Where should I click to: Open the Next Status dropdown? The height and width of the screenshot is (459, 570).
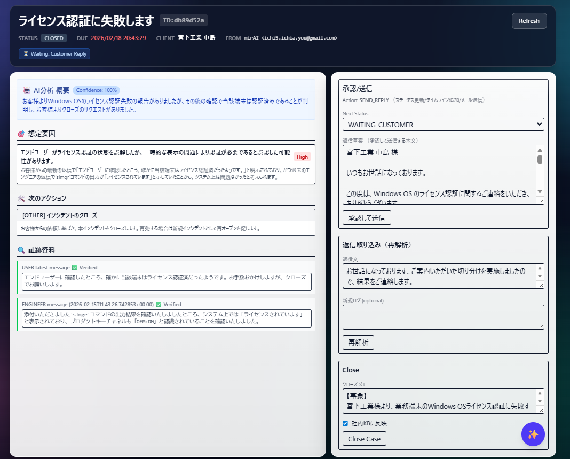click(443, 124)
